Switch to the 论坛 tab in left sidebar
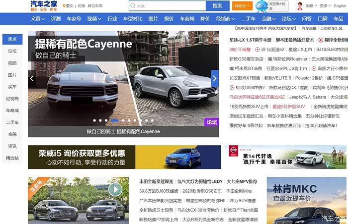The image size is (348, 224). [x=12, y=51]
